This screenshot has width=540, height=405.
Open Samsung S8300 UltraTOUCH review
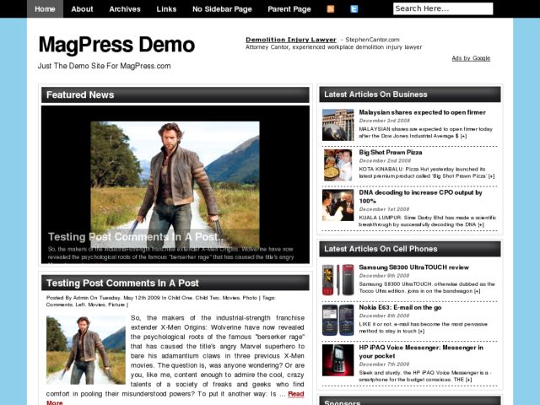click(413, 267)
